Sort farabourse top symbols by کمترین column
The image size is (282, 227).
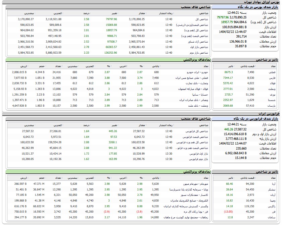click(89, 178)
